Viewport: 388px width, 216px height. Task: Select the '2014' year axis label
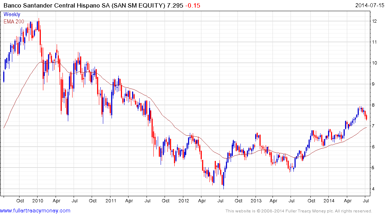pos(329,201)
